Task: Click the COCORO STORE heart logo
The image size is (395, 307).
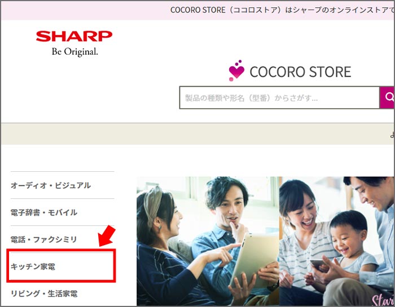Action: (x=289, y=71)
